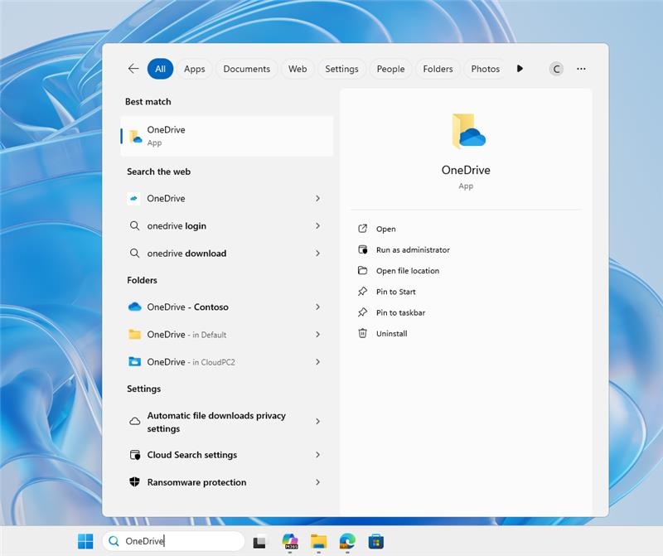Open Microsoft 365 Copilot on taskbar

point(290,541)
